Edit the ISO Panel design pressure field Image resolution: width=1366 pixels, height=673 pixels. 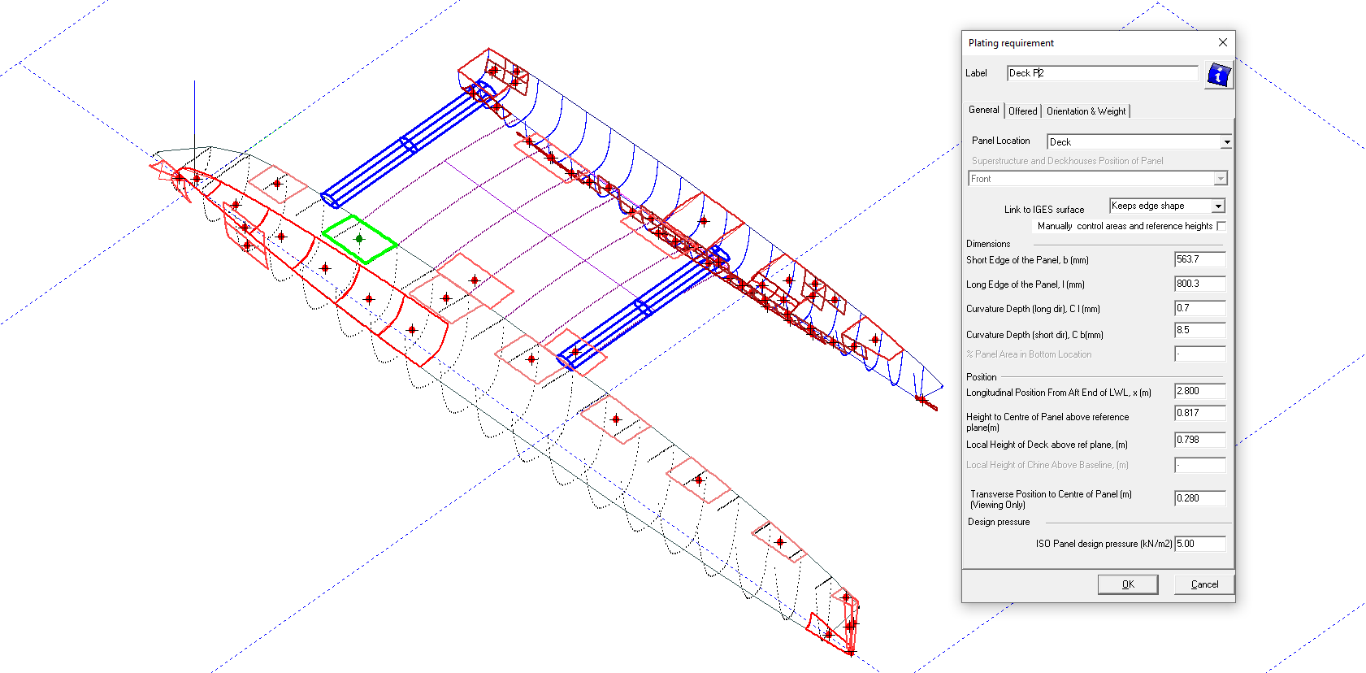(x=1199, y=544)
